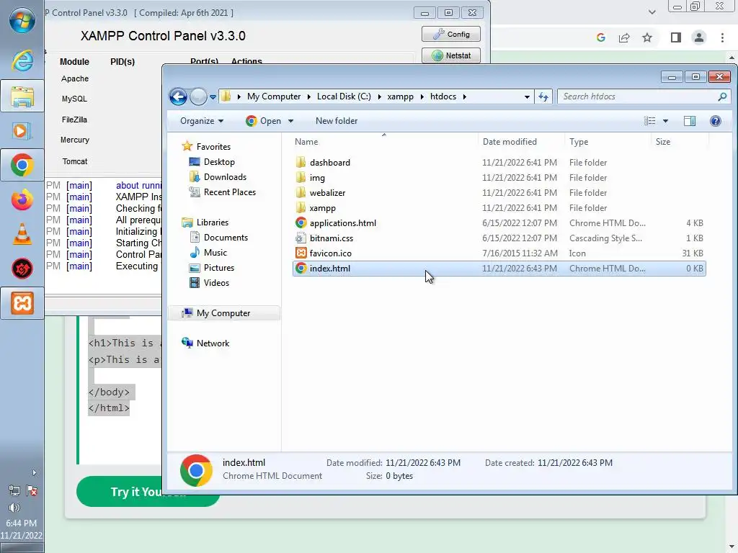Select My Computer in navigation pane

pyautogui.click(x=223, y=313)
